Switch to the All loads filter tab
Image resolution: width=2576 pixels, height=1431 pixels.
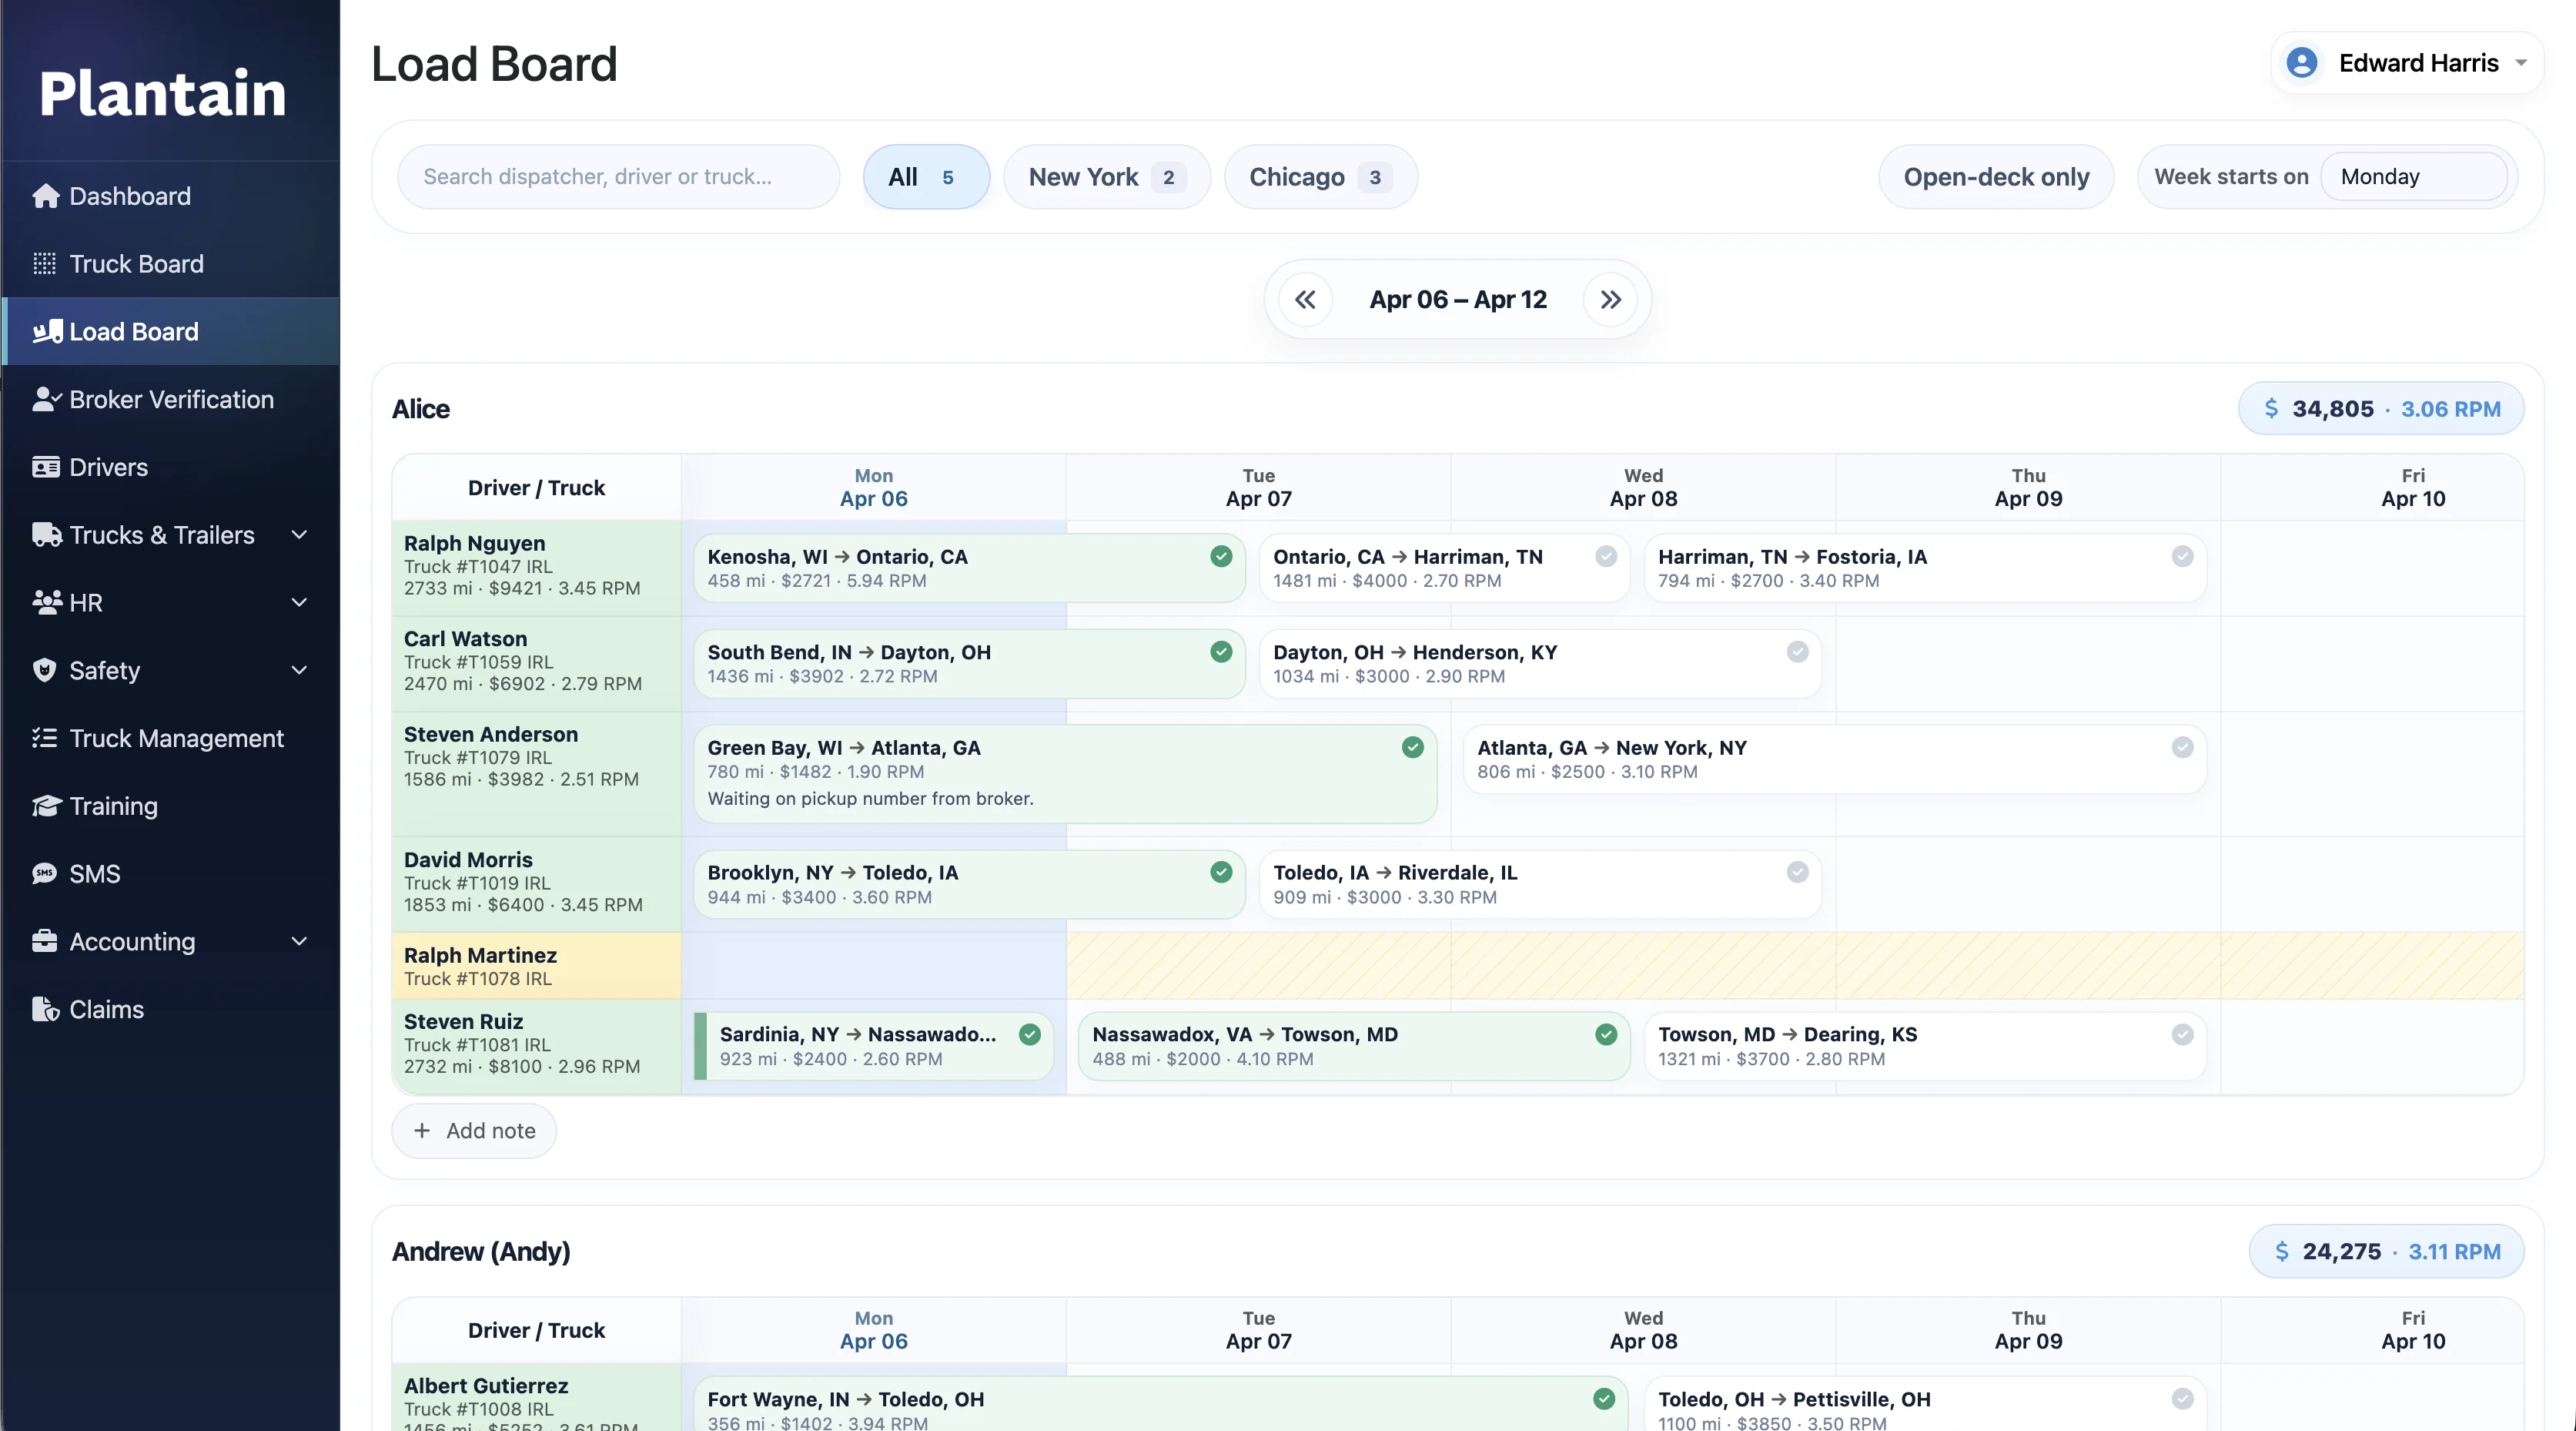tap(925, 176)
